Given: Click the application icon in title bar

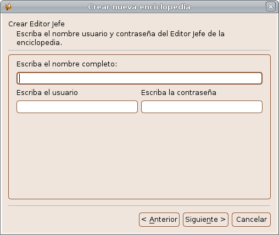Looking at the screenshot, I should [x=8, y=7].
